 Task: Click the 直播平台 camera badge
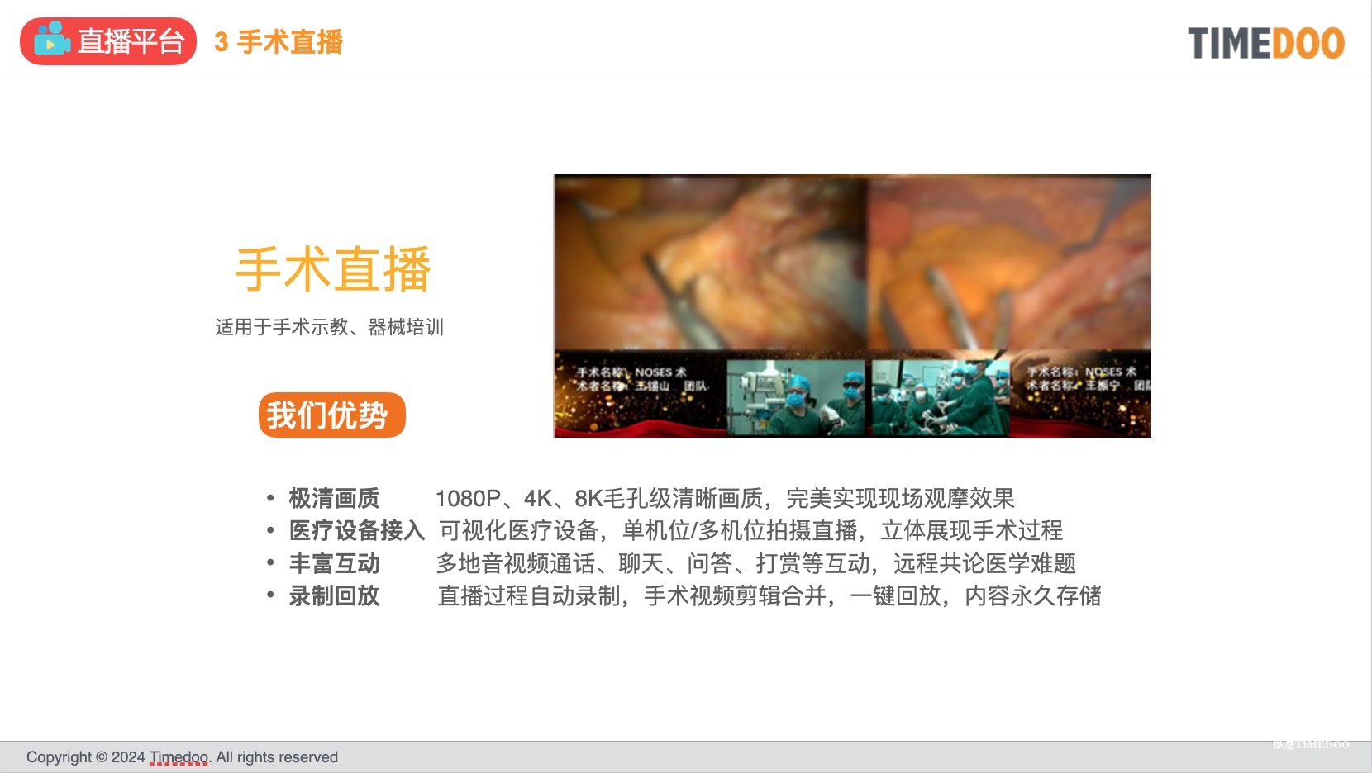(108, 40)
